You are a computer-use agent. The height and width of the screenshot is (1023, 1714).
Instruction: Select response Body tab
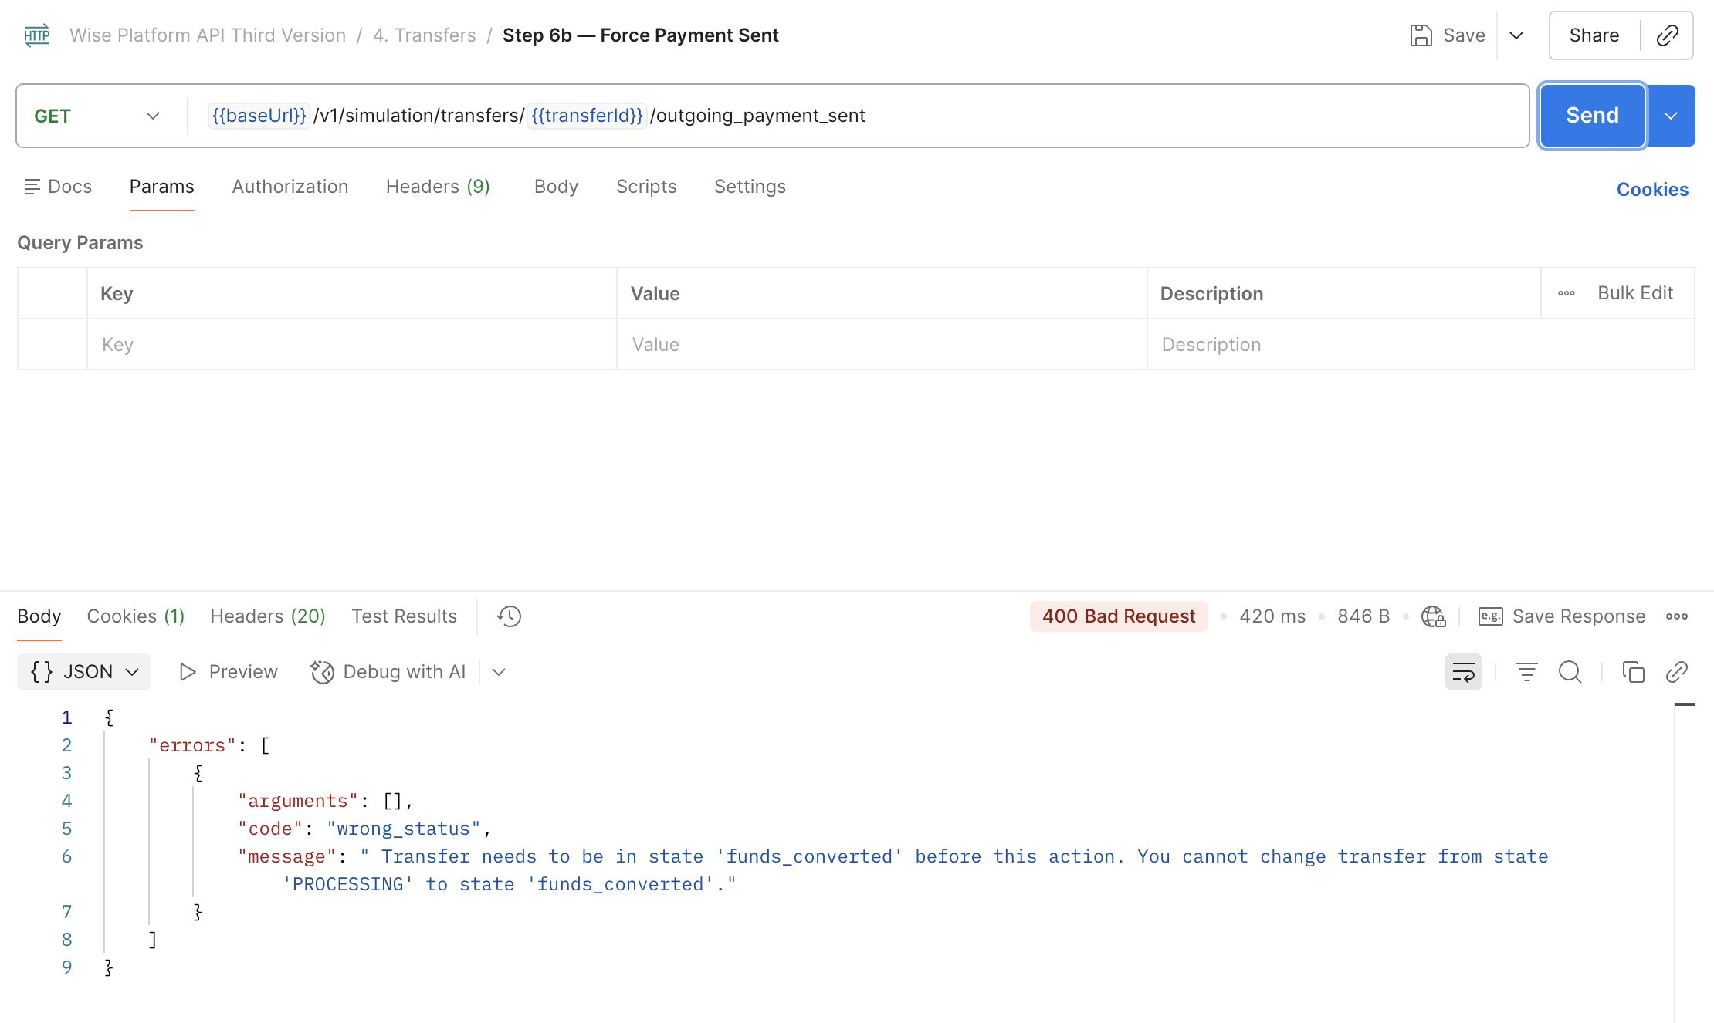click(x=39, y=616)
